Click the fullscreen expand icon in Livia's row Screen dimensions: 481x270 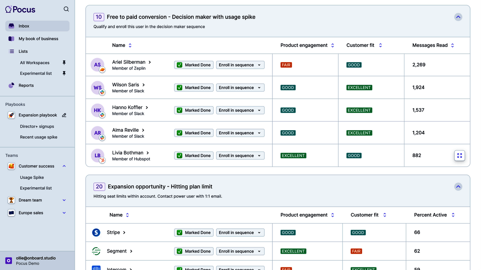(x=459, y=156)
